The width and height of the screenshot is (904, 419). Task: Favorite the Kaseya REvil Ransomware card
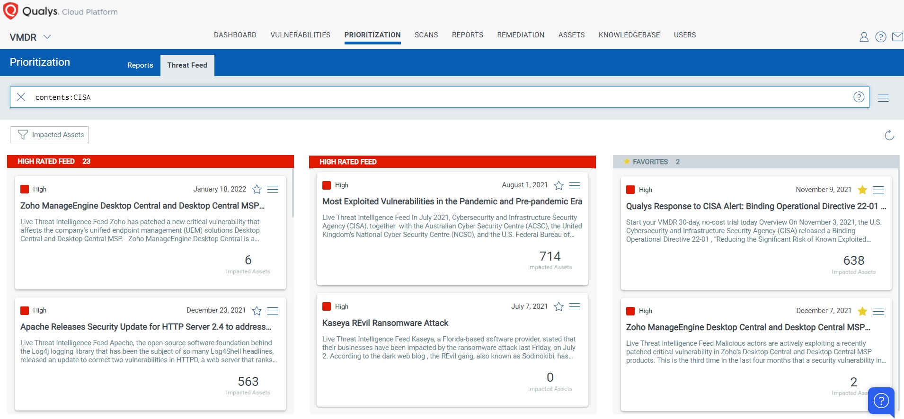point(559,306)
